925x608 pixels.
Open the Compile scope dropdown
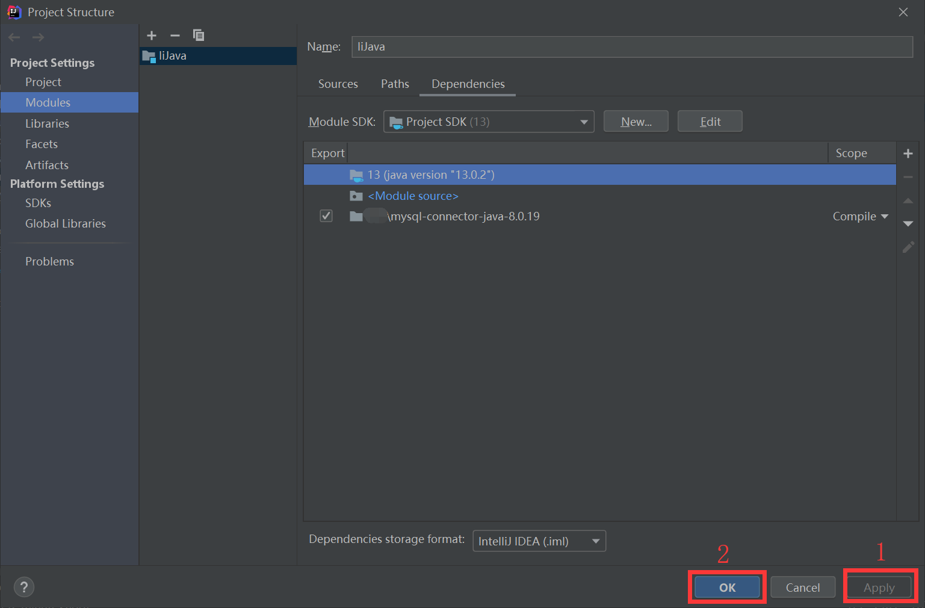(860, 217)
